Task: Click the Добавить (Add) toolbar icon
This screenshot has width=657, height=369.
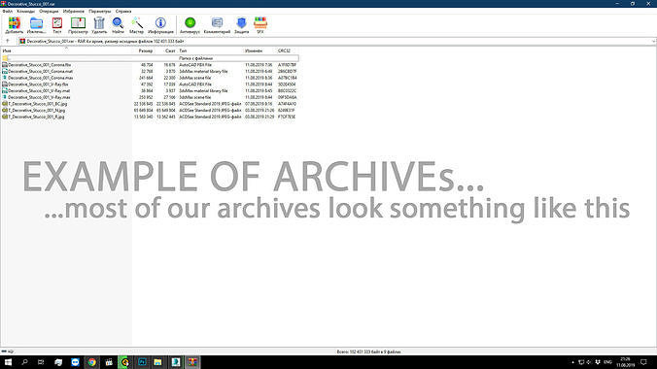Action: pos(14,25)
